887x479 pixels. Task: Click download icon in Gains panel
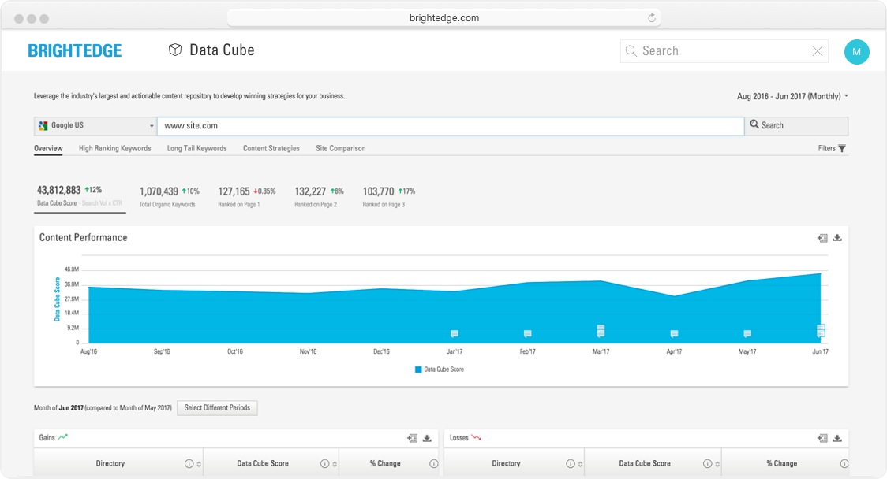[x=427, y=438]
